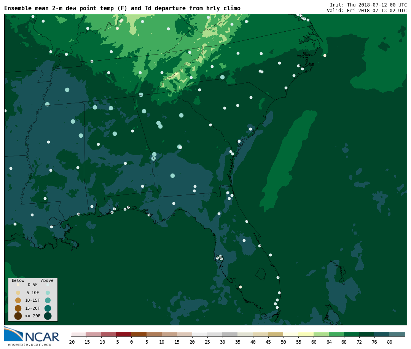Pick the dark red -5 to 0 colorbar segment
The width and height of the screenshot is (411, 349).
(x=124, y=334)
